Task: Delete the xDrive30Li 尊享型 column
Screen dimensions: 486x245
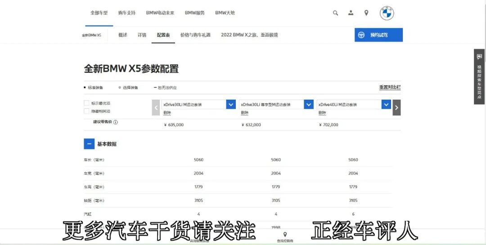Action: click(x=244, y=113)
